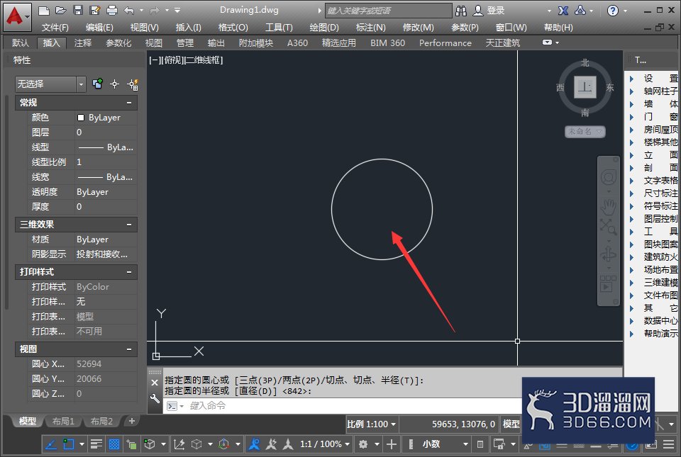Open the 文件(F) menu
Screen dimensions: 681x457
coord(55,28)
